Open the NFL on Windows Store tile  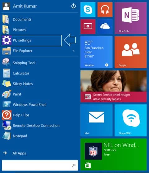(114, 154)
